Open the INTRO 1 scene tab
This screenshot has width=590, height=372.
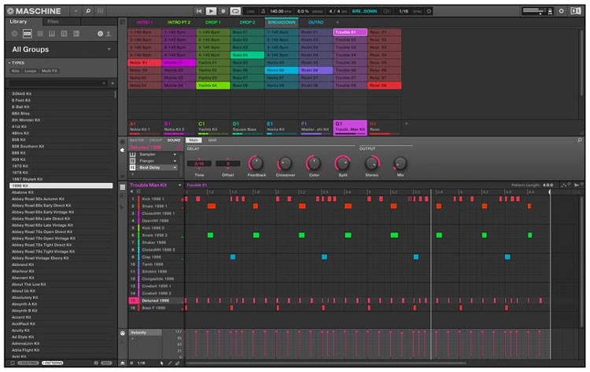pos(145,23)
